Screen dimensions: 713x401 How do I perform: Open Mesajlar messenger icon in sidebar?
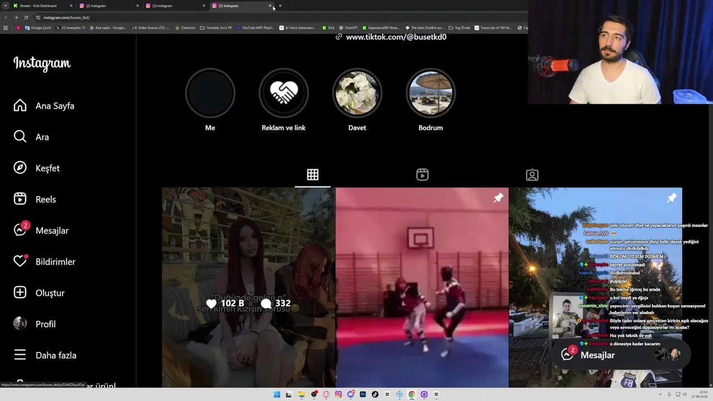point(20,231)
